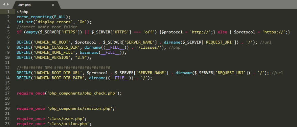Viewport: 297px width, 127px height.
Task: Click 'php_components/session.php' path string
Action: [x=80, y=109]
